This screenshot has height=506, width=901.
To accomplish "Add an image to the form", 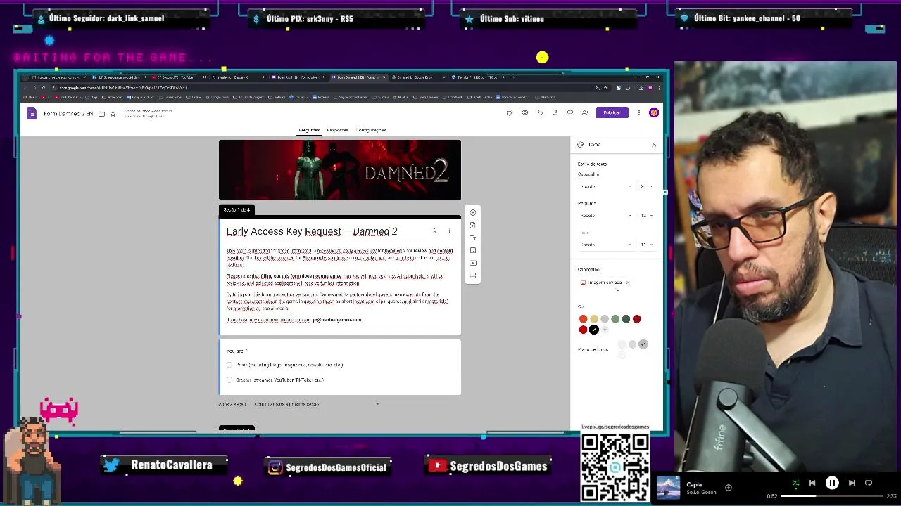I will pos(473,250).
